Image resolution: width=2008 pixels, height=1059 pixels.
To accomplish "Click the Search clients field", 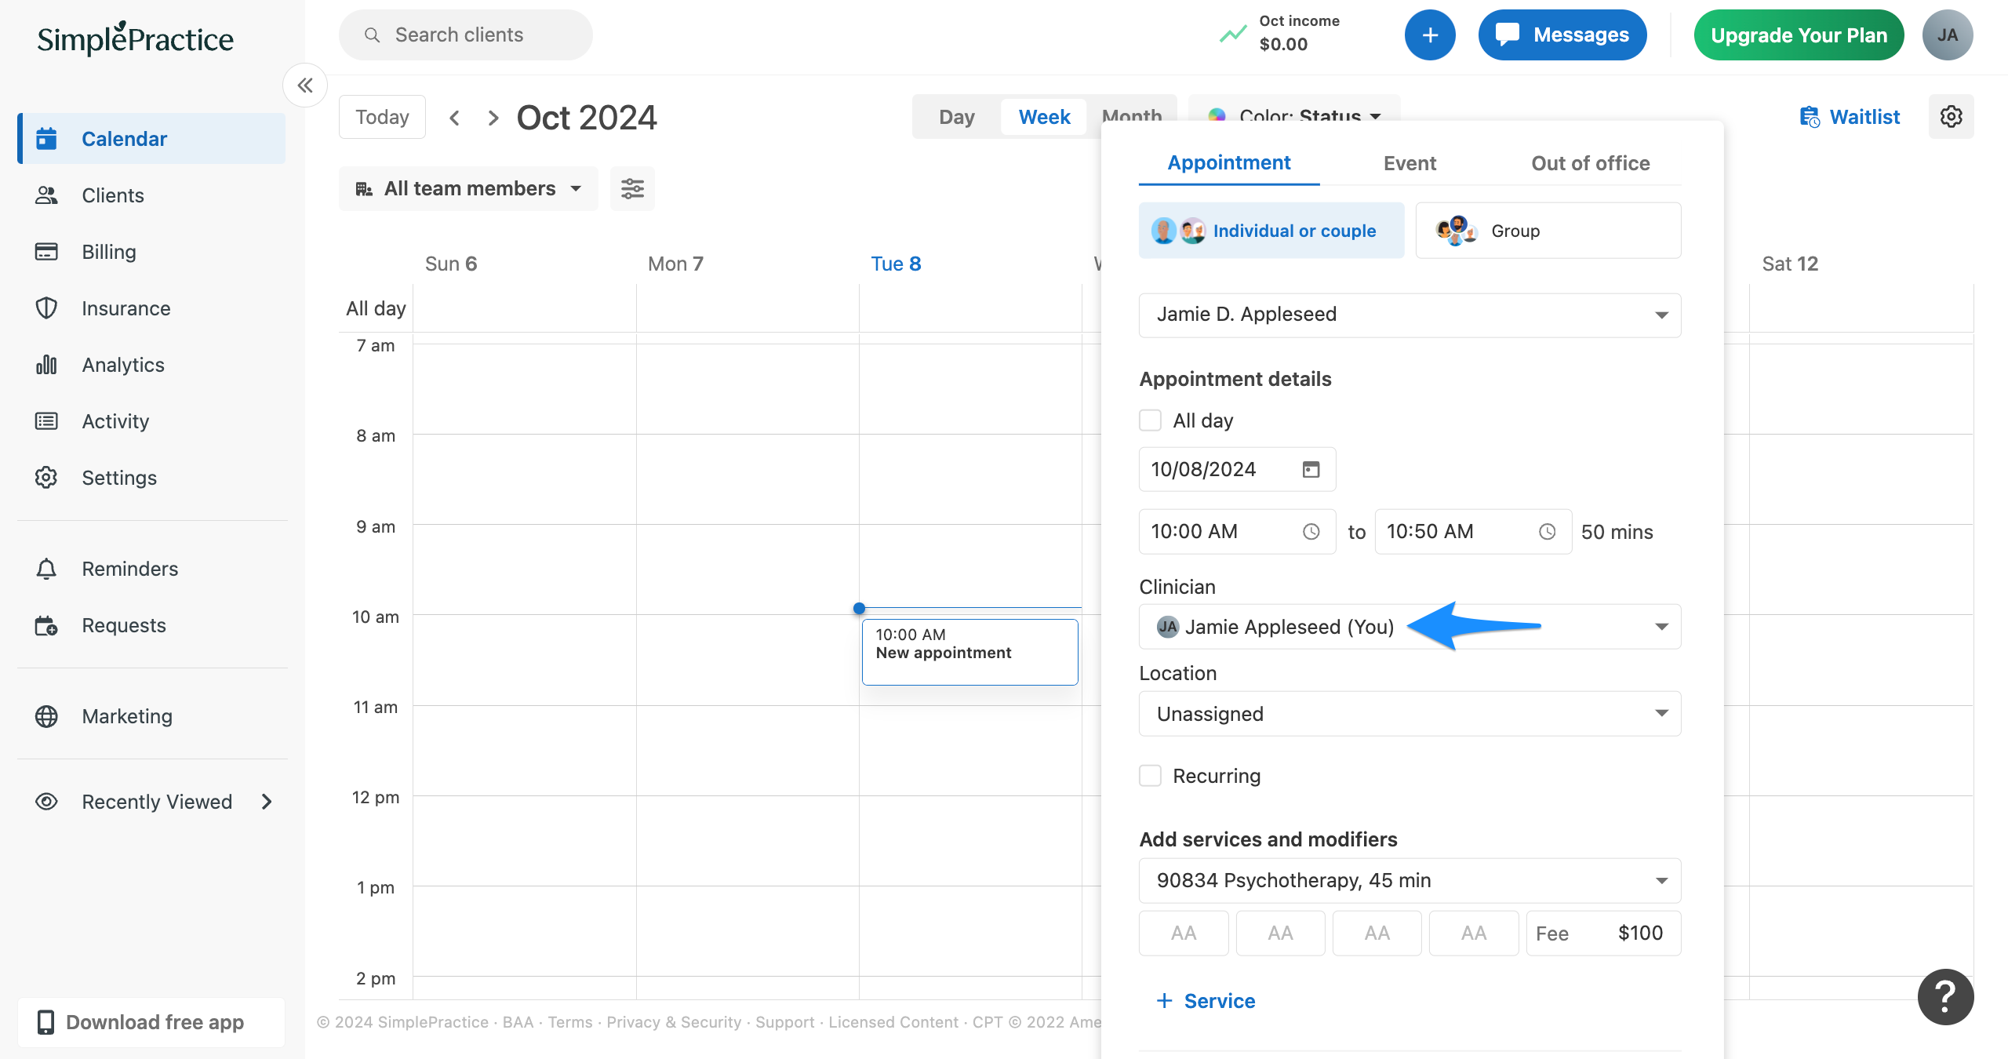I will [464, 35].
